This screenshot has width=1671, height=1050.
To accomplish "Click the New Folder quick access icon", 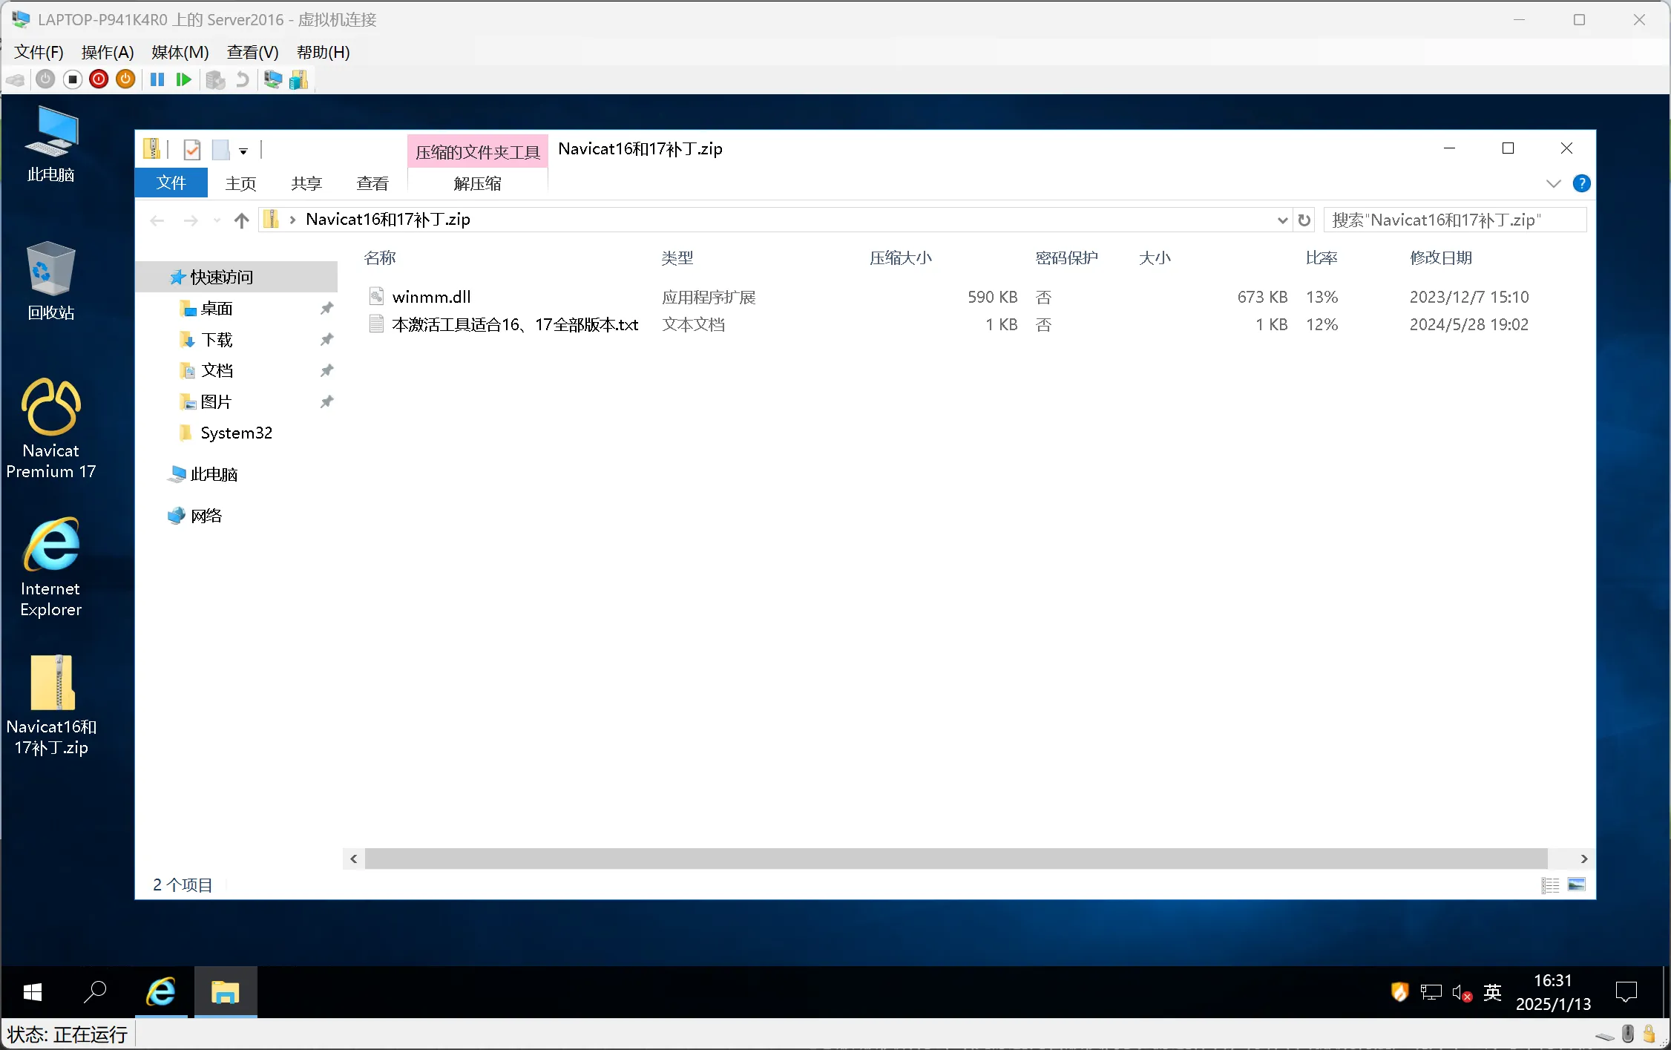I will pyautogui.click(x=220, y=150).
